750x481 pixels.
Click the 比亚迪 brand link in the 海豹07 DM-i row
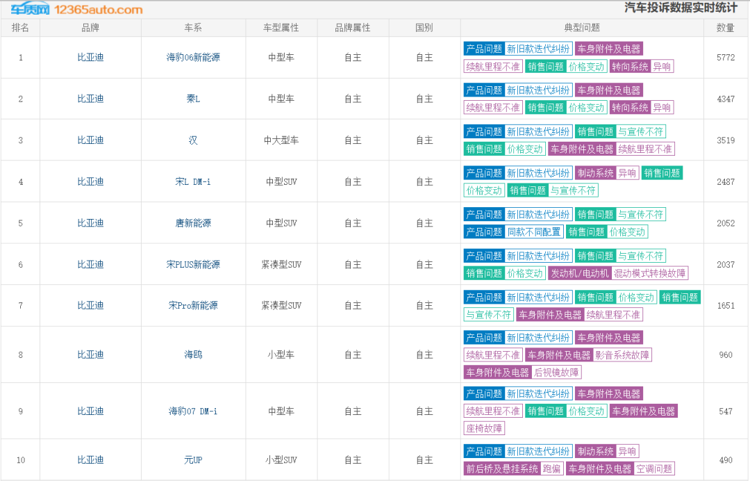[90, 411]
